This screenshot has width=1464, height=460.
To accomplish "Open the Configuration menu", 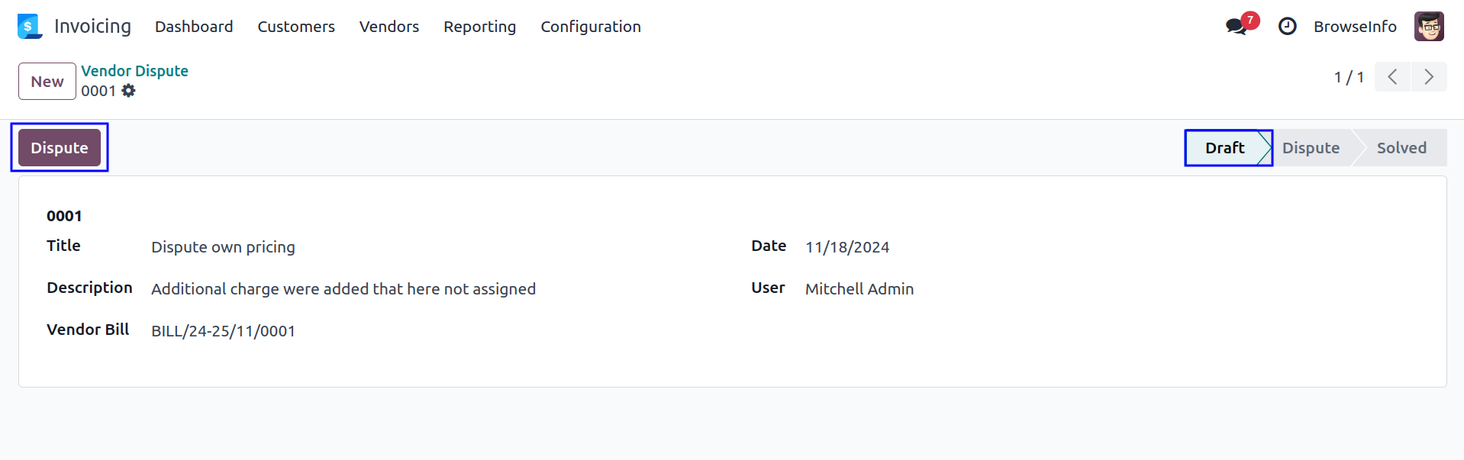I will coord(590,27).
